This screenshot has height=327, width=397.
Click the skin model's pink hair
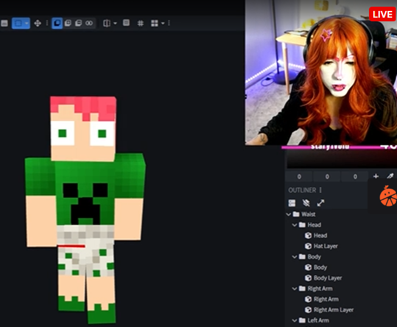coord(83,107)
